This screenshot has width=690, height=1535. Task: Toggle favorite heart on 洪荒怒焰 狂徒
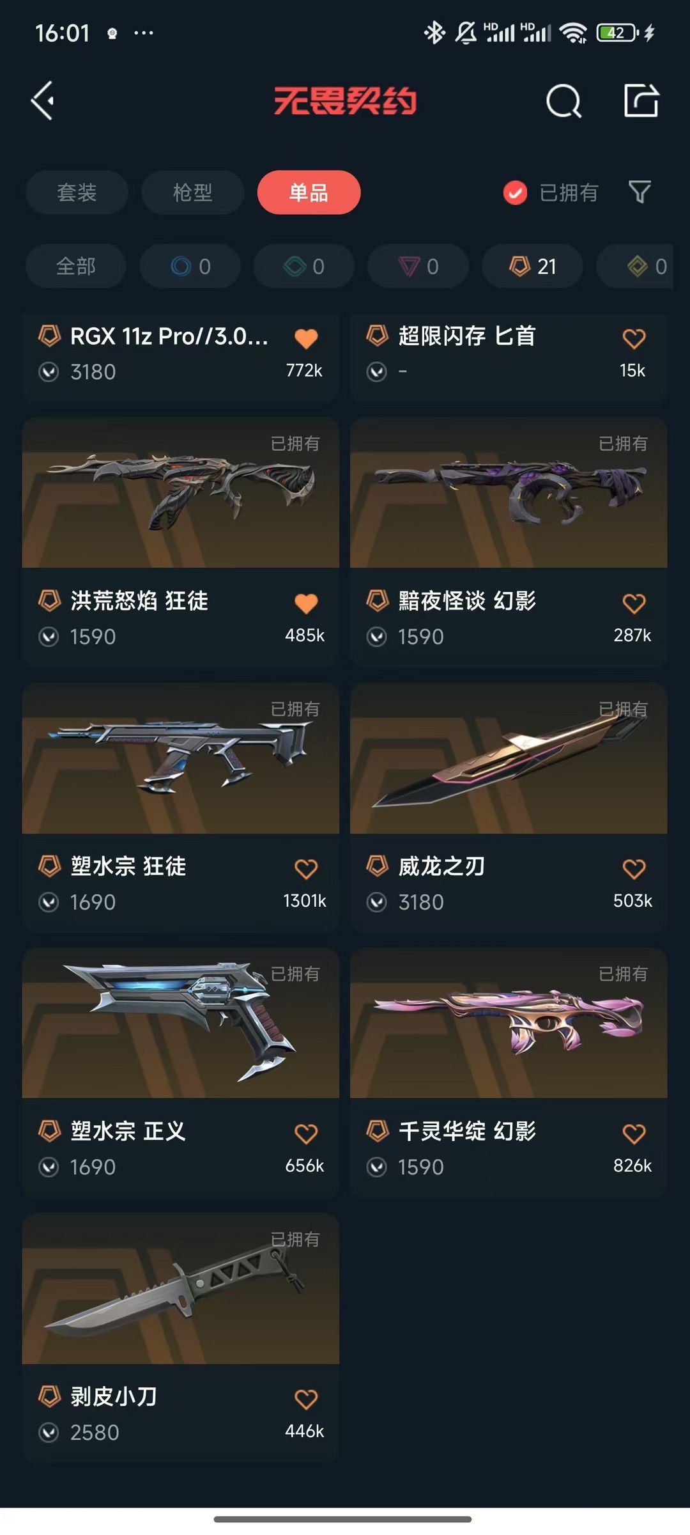click(306, 604)
